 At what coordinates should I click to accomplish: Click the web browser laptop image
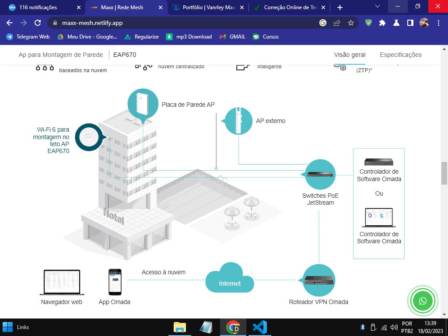(62, 282)
